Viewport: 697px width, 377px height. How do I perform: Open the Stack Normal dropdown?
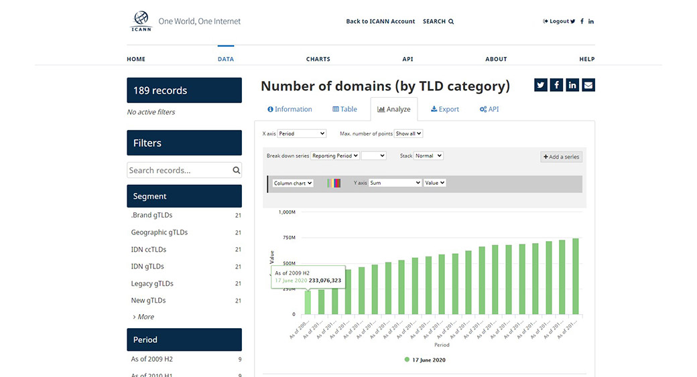(x=428, y=156)
